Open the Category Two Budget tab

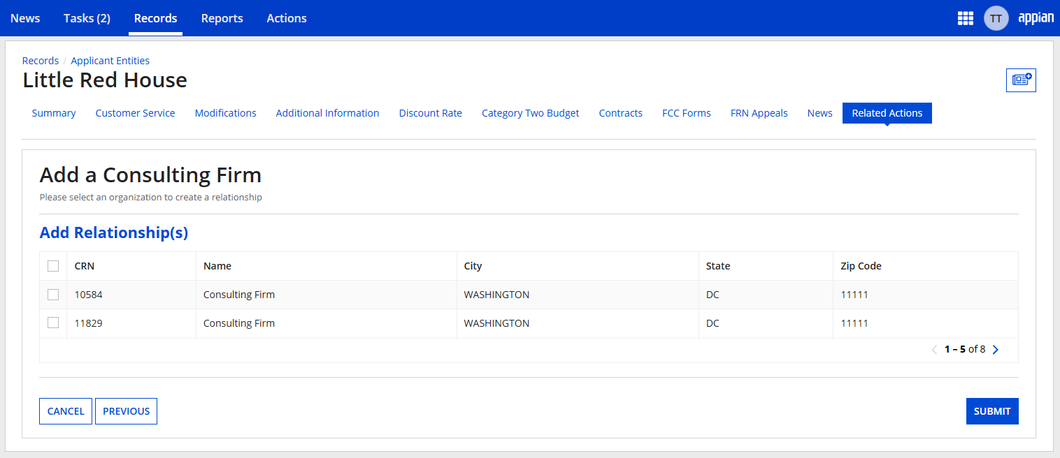pos(530,113)
